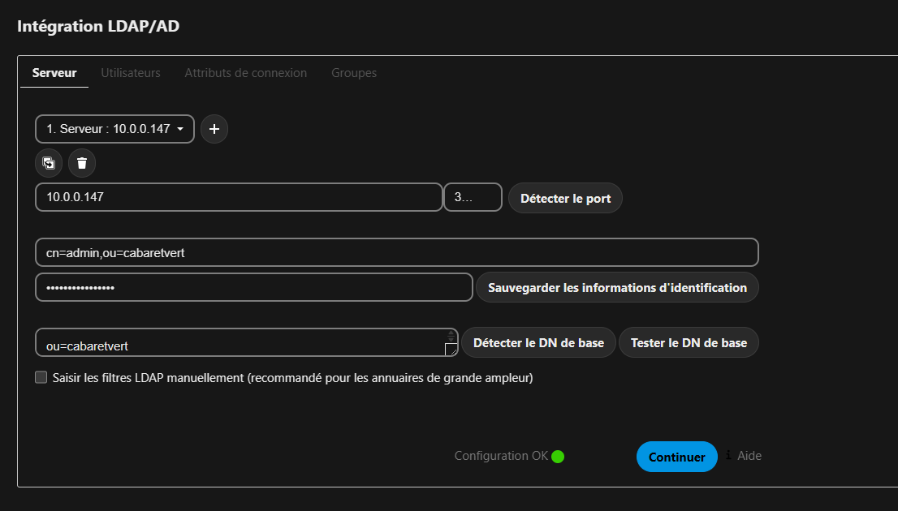The height and width of the screenshot is (511, 898).
Task: Click the Configuration OK status text
Action: click(501, 456)
